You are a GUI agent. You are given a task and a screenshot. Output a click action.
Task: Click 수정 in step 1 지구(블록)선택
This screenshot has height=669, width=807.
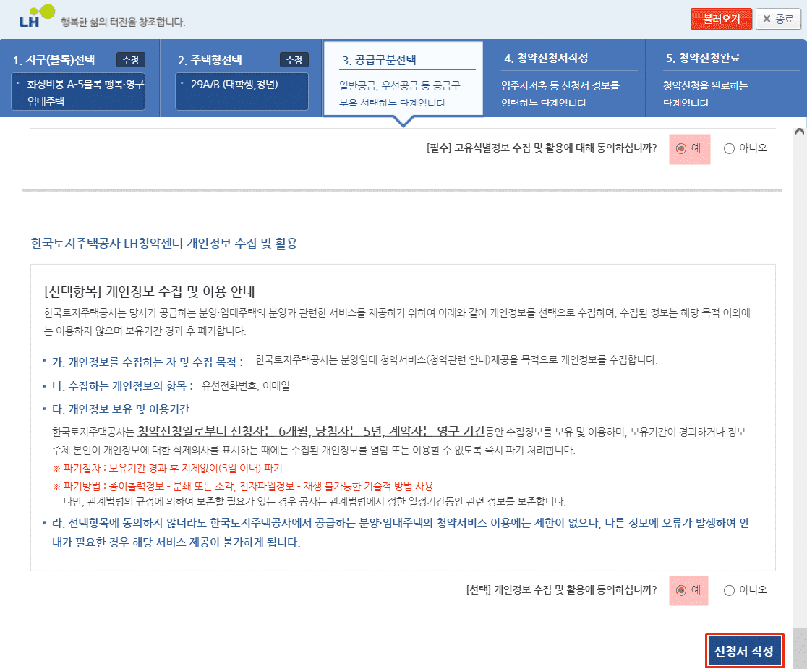130,60
